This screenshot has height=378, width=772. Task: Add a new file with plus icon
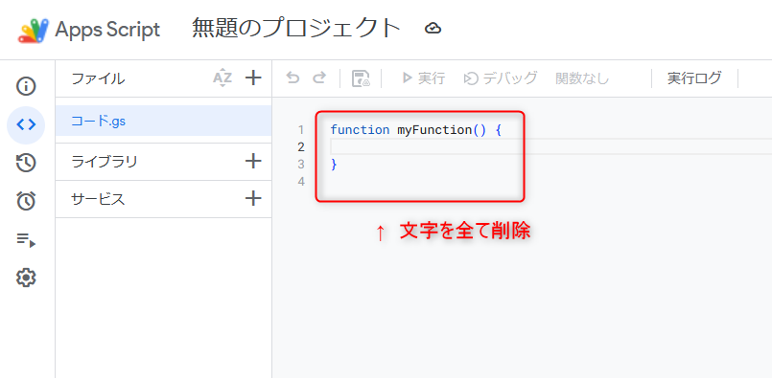point(253,78)
